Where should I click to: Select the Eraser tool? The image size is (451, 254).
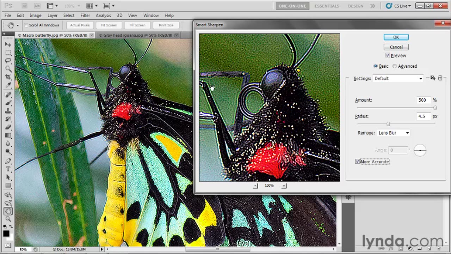[x=8, y=127]
